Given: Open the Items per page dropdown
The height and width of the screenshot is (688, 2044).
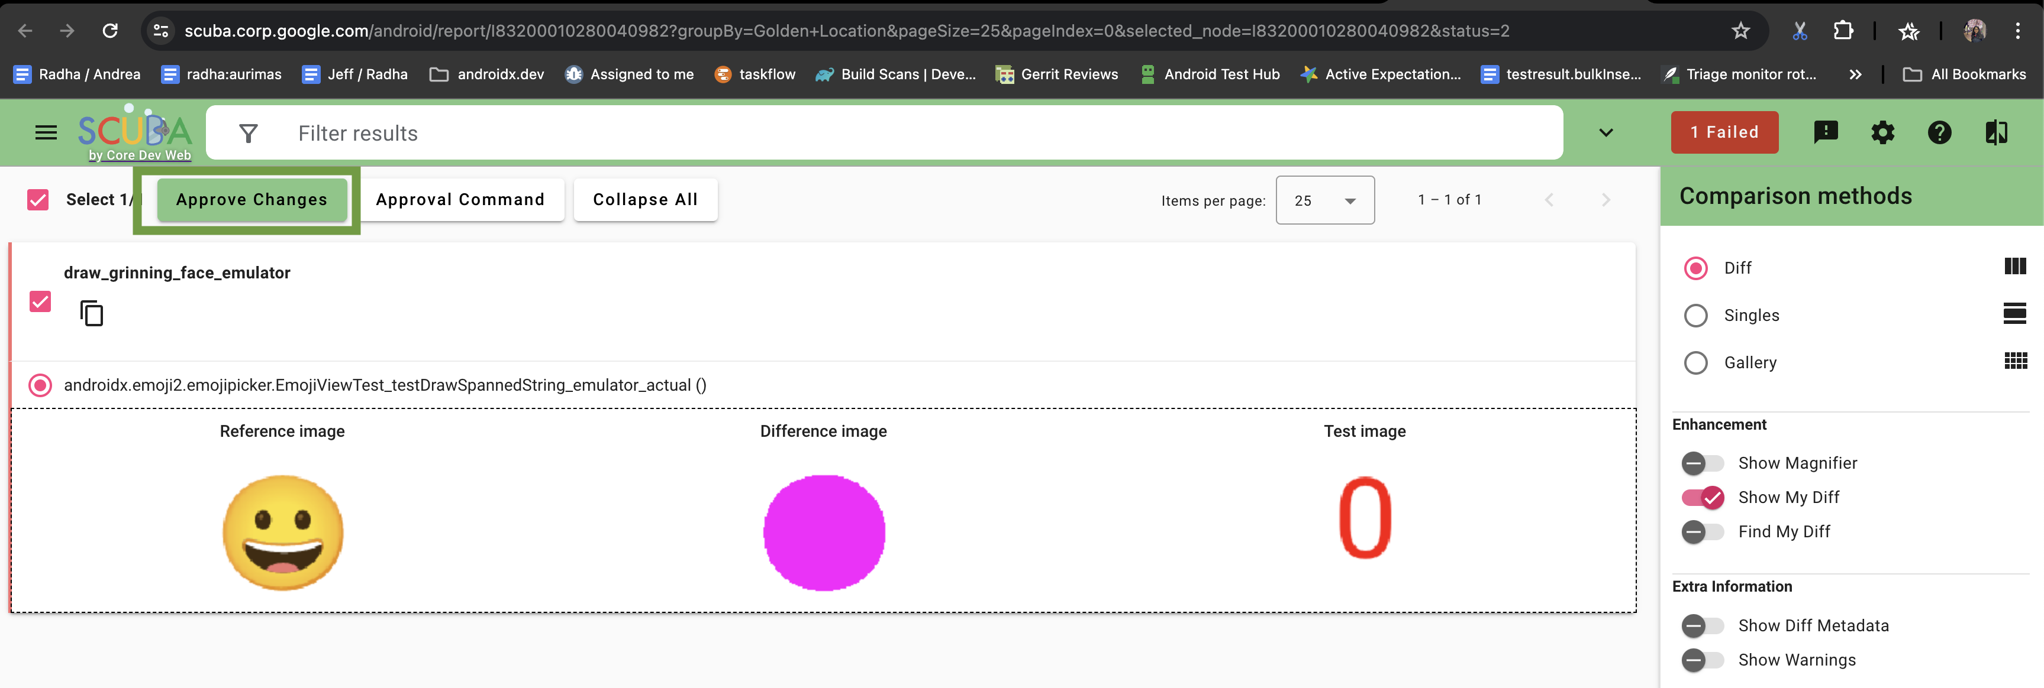Looking at the screenshot, I should [1324, 200].
